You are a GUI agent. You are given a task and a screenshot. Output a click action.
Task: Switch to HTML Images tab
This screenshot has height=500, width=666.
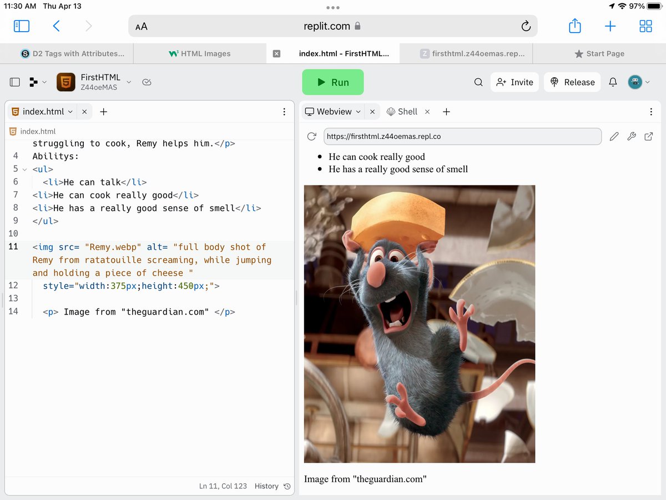pos(199,54)
